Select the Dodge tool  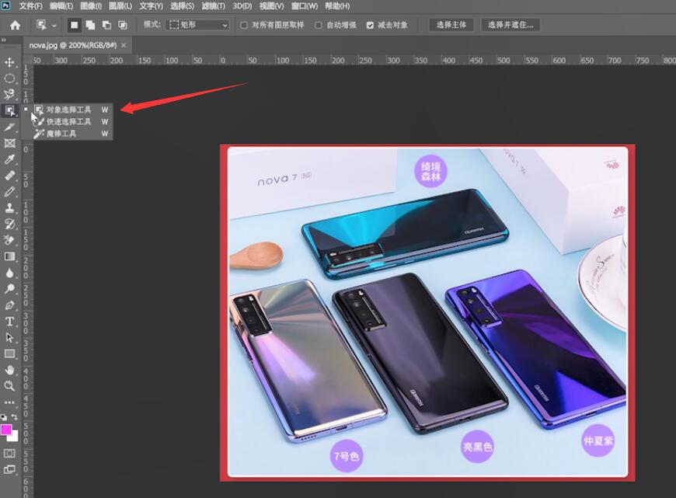click(9, 289)
